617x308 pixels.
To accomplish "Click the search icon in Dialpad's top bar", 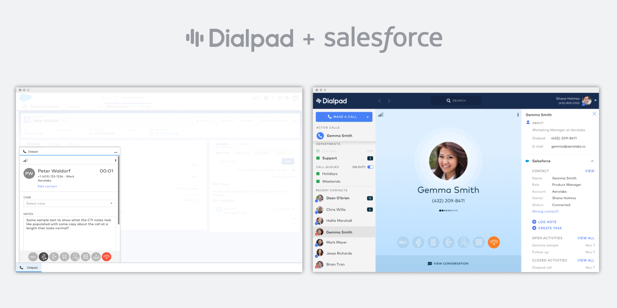I will (449, 100).
